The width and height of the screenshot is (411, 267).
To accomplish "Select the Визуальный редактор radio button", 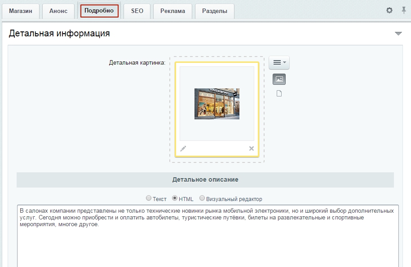I will pyautogui.click(x=202, y=198).
